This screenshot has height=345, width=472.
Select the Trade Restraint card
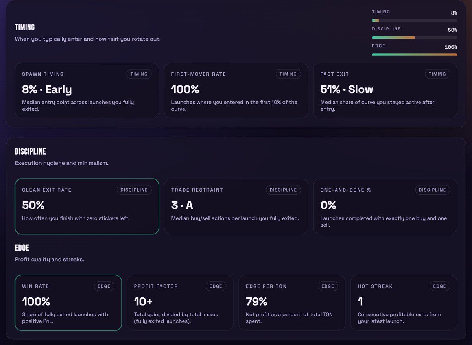236,207
